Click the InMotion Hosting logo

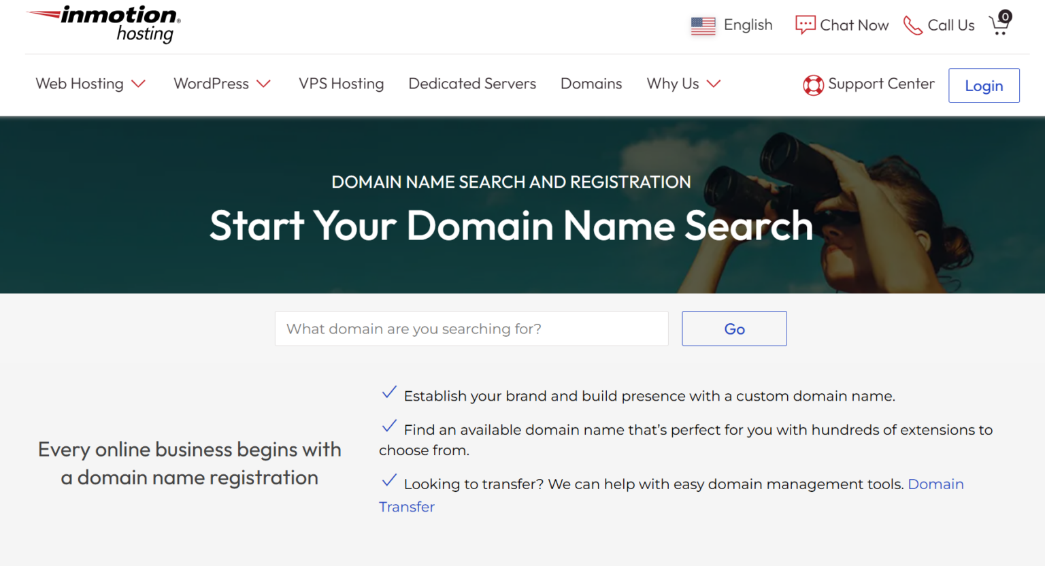(x=102, y=24)
